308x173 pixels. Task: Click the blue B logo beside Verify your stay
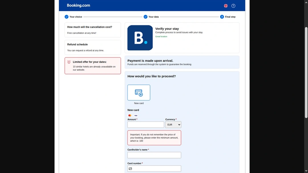[140, 38]
